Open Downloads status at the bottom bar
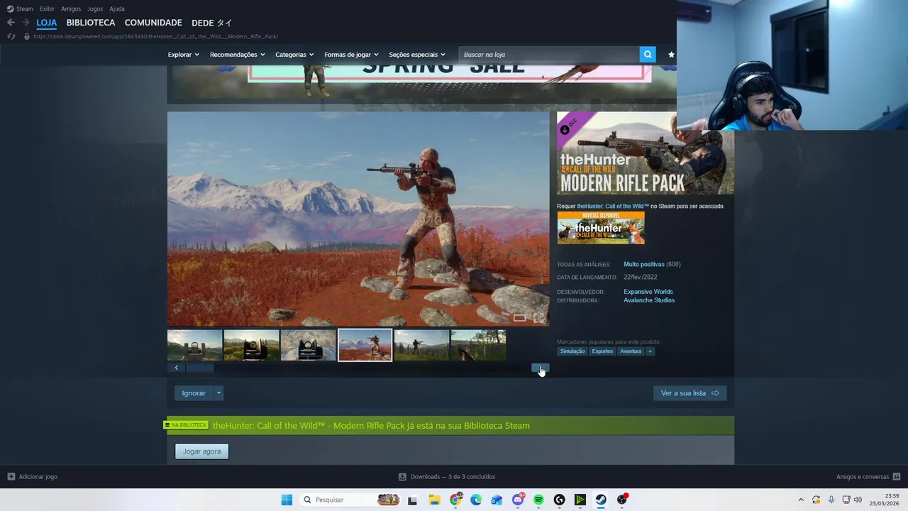The image size is (908, 511). tap(447, 477)
